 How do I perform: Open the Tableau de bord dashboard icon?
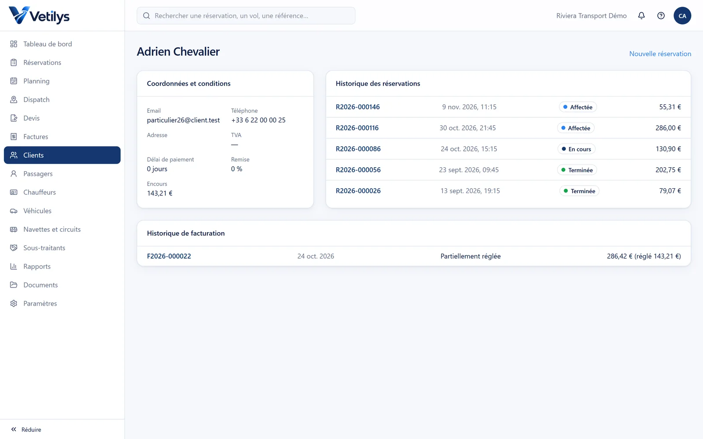click(14, 44)
